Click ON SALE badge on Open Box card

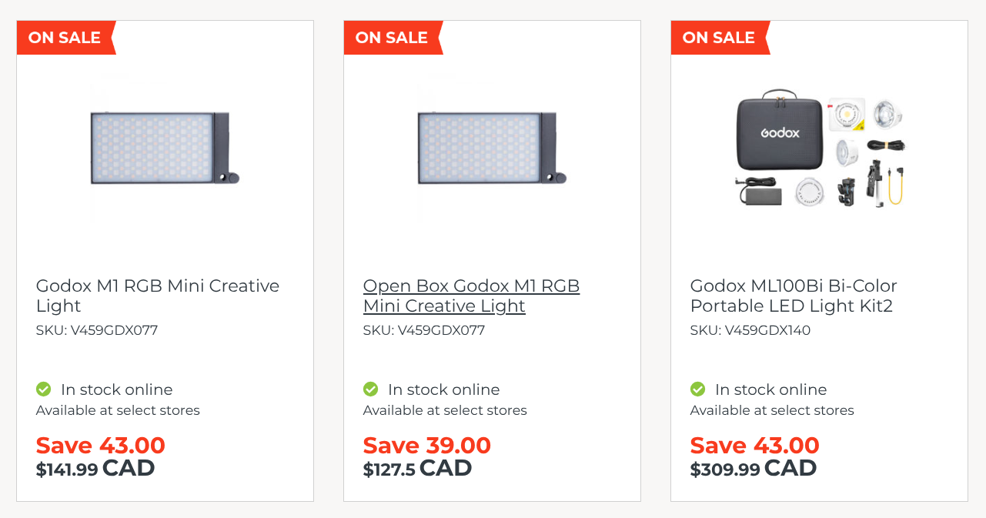pyautogui.click(x=393, y=38)
